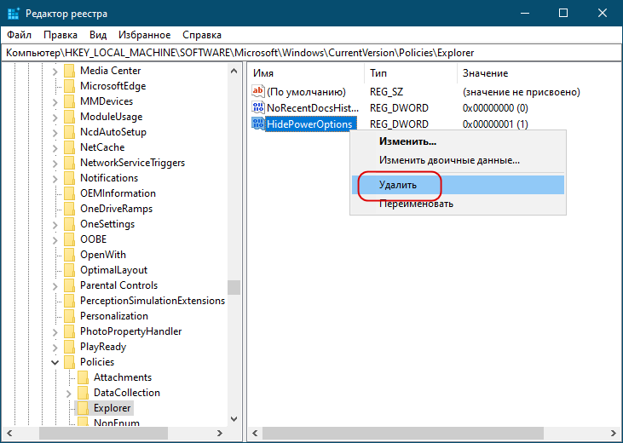Click the tree pane's vertical scrollbar thumb
623x443 pixels.
click(234, 287)
